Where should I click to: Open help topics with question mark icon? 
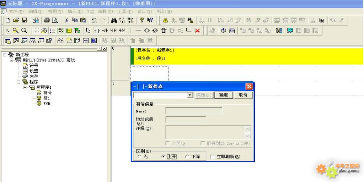pyautogui.click(x=141, y=20)
